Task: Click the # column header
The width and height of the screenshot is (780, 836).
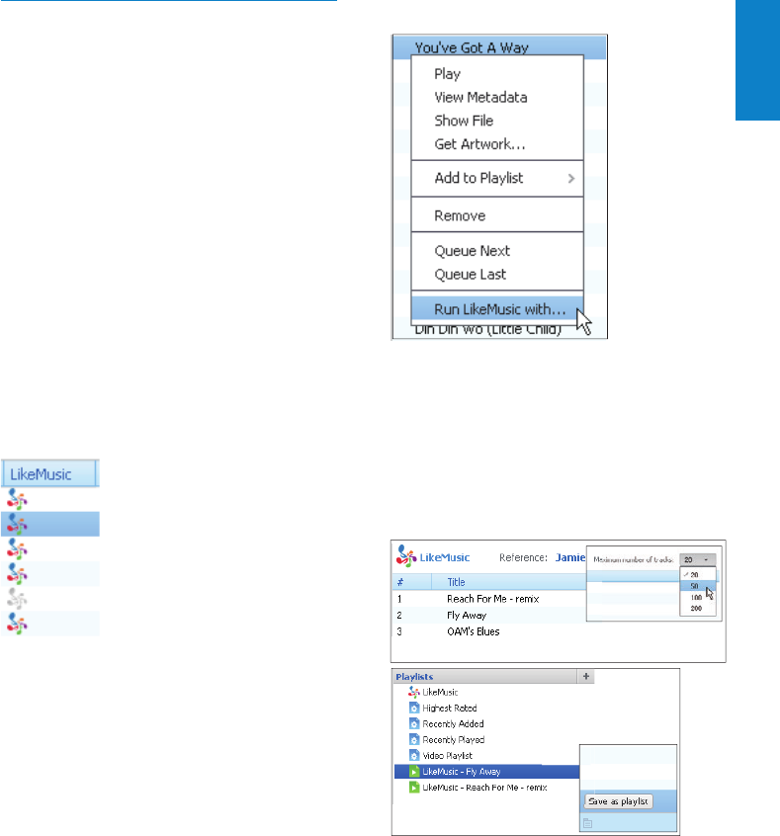Action: coord(412,582)
